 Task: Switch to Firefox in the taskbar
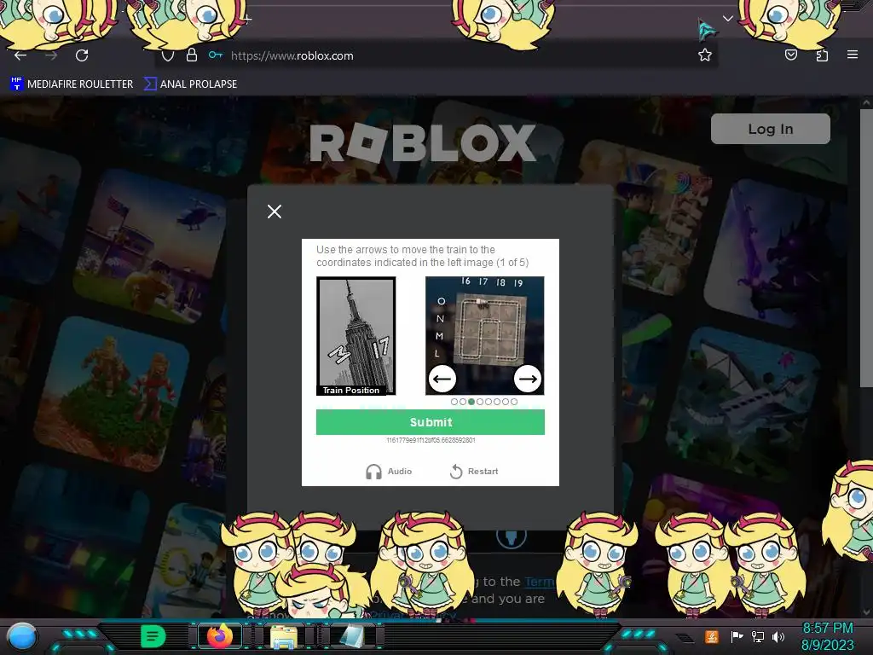(x=220, y=636)
